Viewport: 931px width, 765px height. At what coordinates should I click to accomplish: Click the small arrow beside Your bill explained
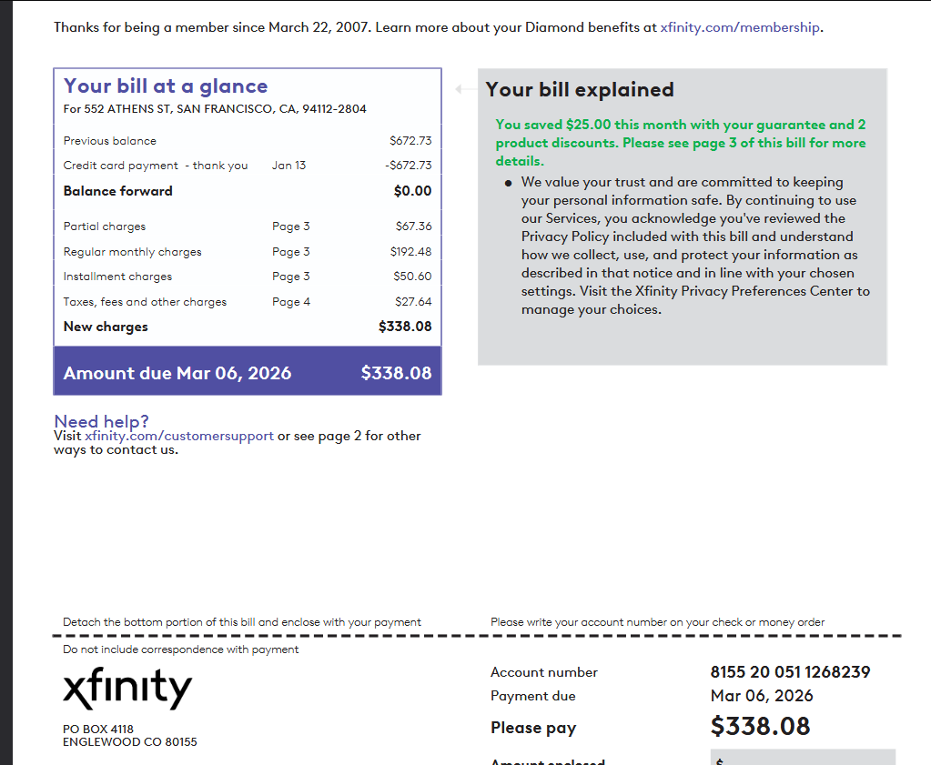click(x=465, y=89)
